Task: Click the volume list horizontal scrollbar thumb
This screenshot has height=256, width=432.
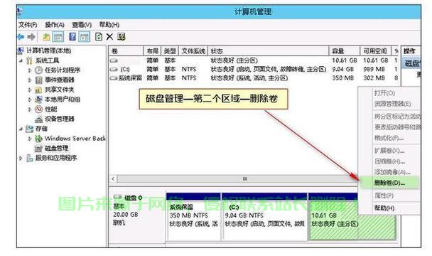Action: (x=237, y=178)
